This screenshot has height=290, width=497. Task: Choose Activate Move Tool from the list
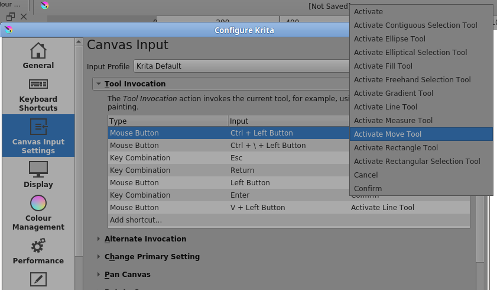(388, 134)
